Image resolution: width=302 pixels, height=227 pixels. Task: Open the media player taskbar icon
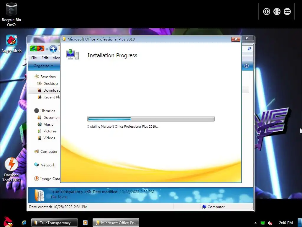[85, 223]
